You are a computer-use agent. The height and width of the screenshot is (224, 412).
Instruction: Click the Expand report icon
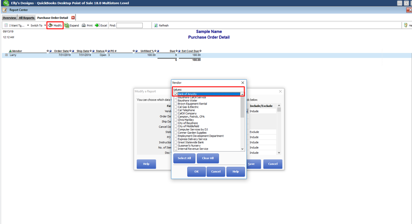click(x=67, y=25)
